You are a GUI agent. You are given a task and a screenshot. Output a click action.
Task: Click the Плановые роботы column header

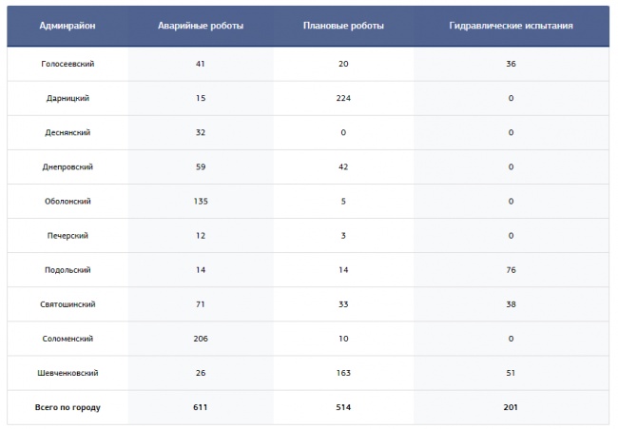[343, 26]
